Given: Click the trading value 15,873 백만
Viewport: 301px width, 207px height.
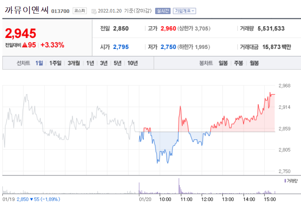Looking at the screenshot, I should coord(277,47).
